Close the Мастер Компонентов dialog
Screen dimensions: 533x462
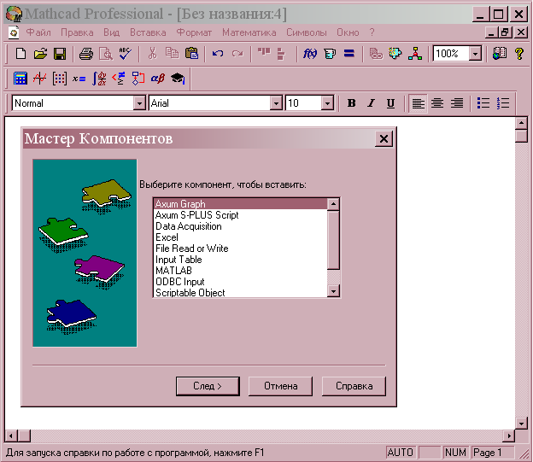coord(384,138)
